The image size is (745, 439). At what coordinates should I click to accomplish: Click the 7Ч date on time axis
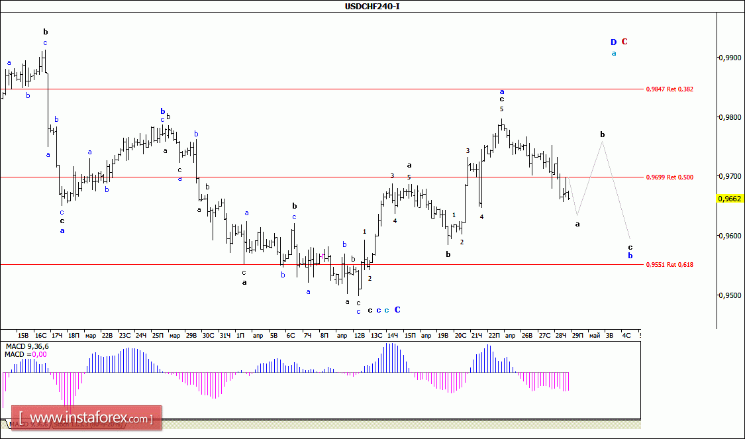[x=307, y=336]
